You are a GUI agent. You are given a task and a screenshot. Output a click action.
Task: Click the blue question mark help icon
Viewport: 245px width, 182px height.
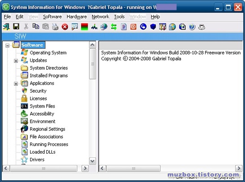click(x=192, y=27)
